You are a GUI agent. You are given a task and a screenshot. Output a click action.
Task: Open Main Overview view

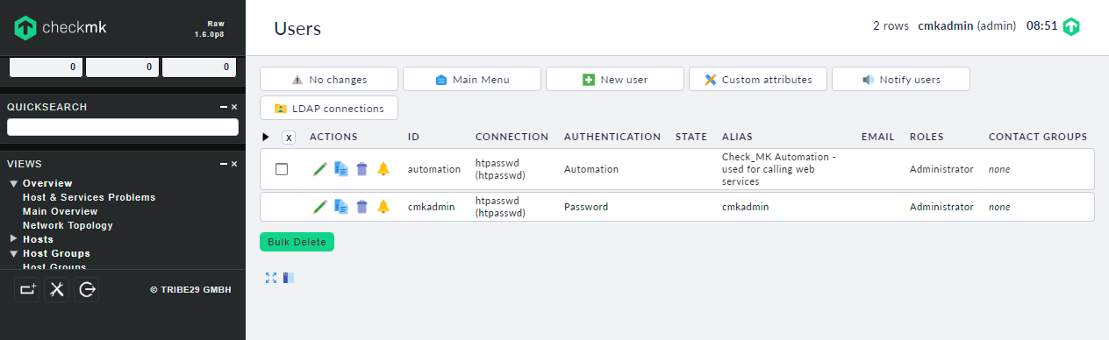coord(61,211)
